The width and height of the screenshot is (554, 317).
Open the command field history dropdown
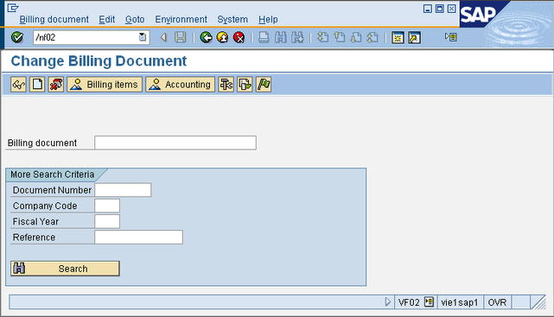(143, 37)
